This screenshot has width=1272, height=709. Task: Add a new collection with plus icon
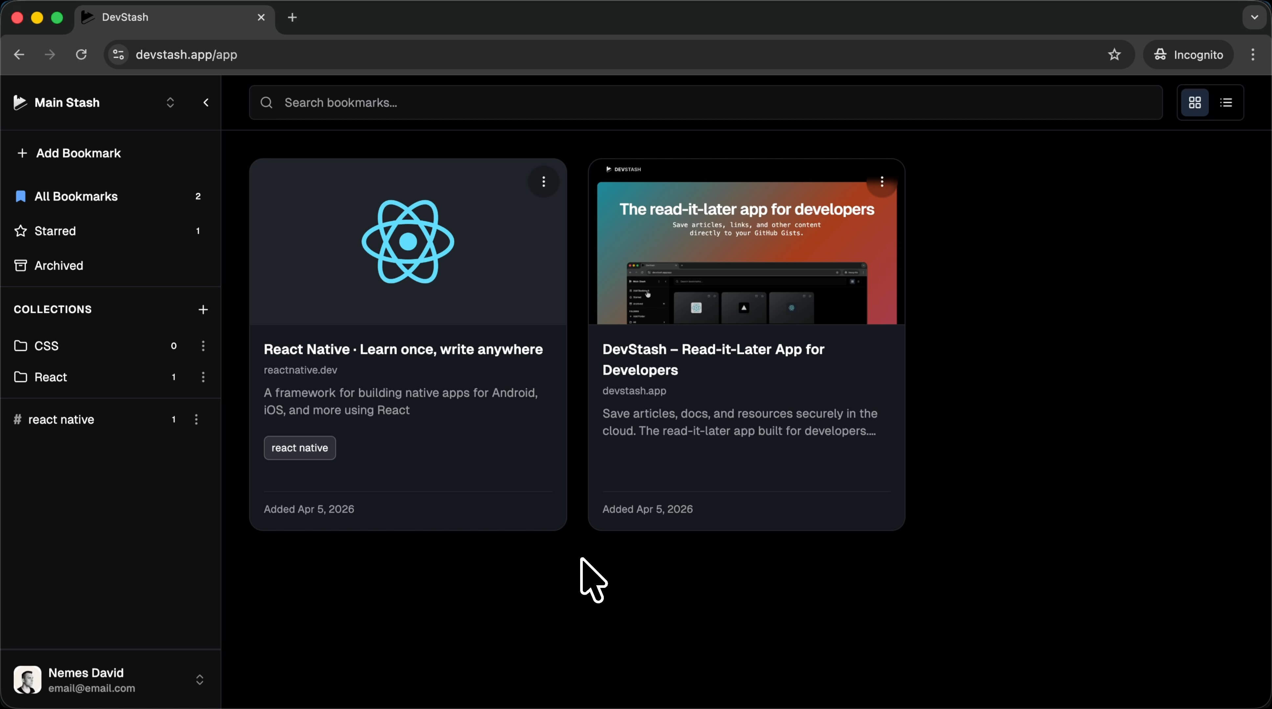tap(203, 309)
